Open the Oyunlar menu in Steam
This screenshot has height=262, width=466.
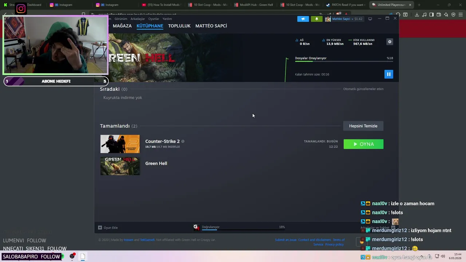[154, 19]
